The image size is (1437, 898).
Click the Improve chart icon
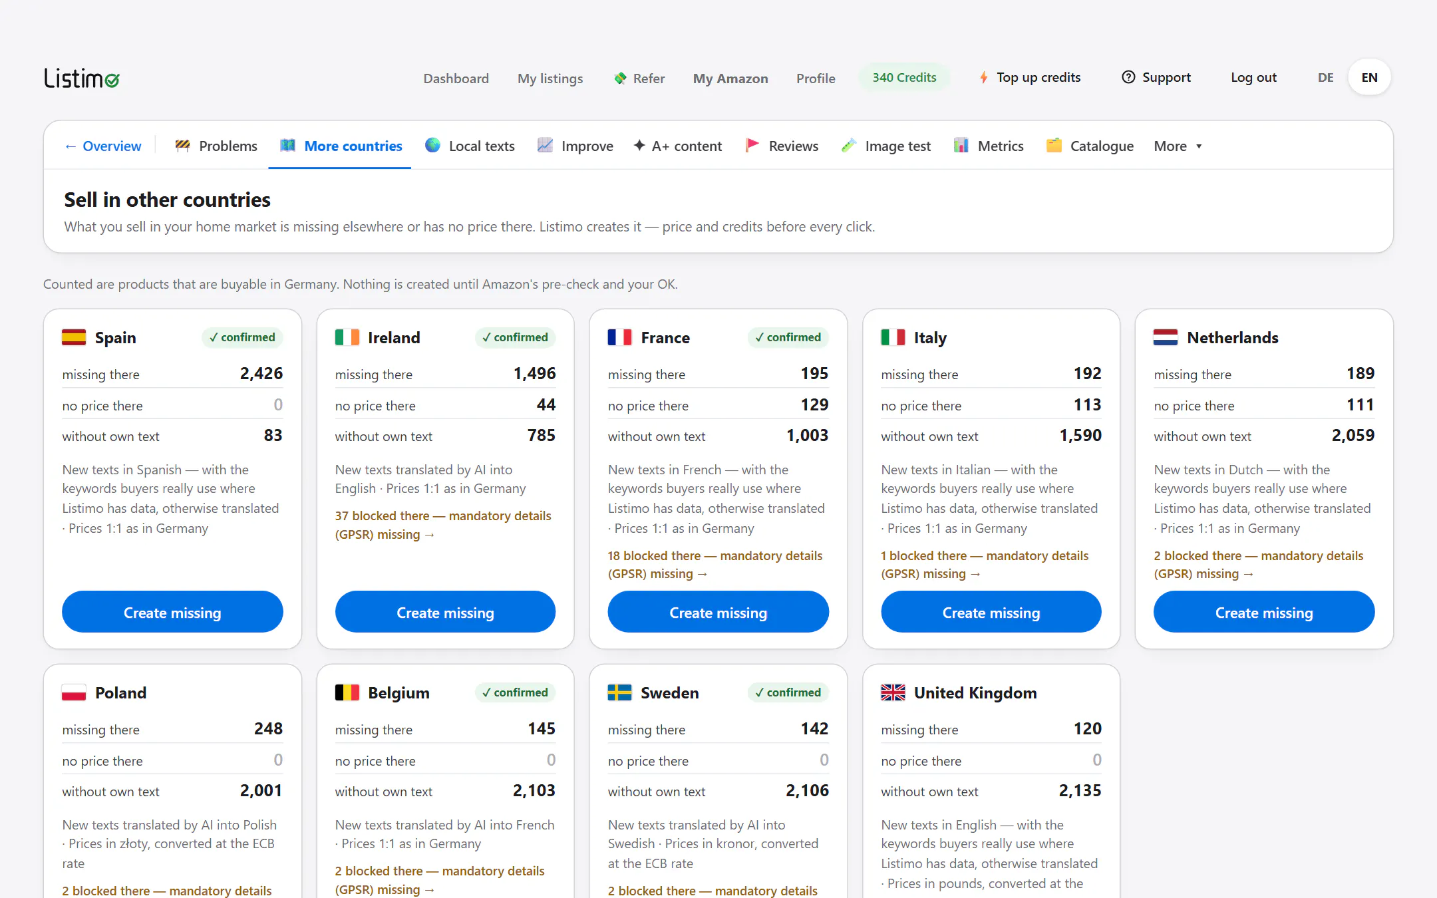(545, 146)
